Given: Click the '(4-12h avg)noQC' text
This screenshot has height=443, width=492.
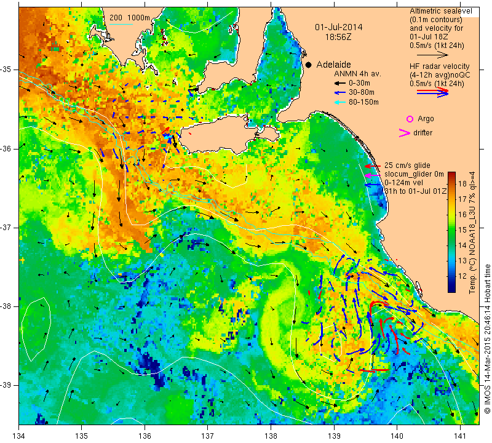Looking at the screenshot, I should tap(440, 75).
